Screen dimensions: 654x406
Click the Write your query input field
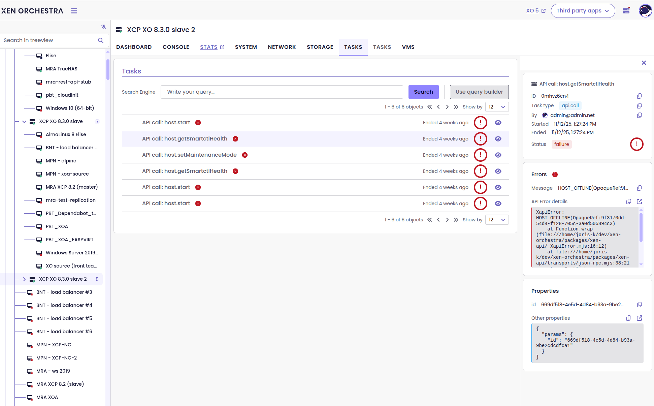282,92
